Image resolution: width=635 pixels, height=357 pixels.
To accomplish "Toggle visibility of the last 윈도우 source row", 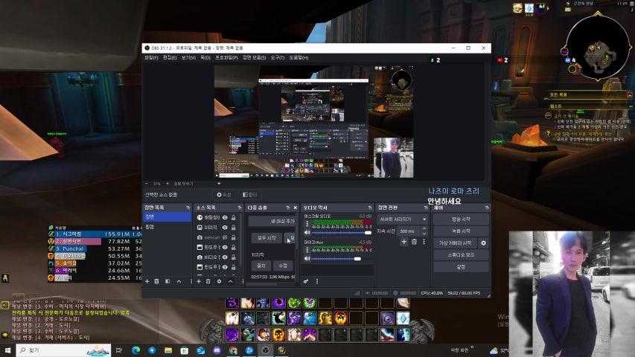I will 225,267.
